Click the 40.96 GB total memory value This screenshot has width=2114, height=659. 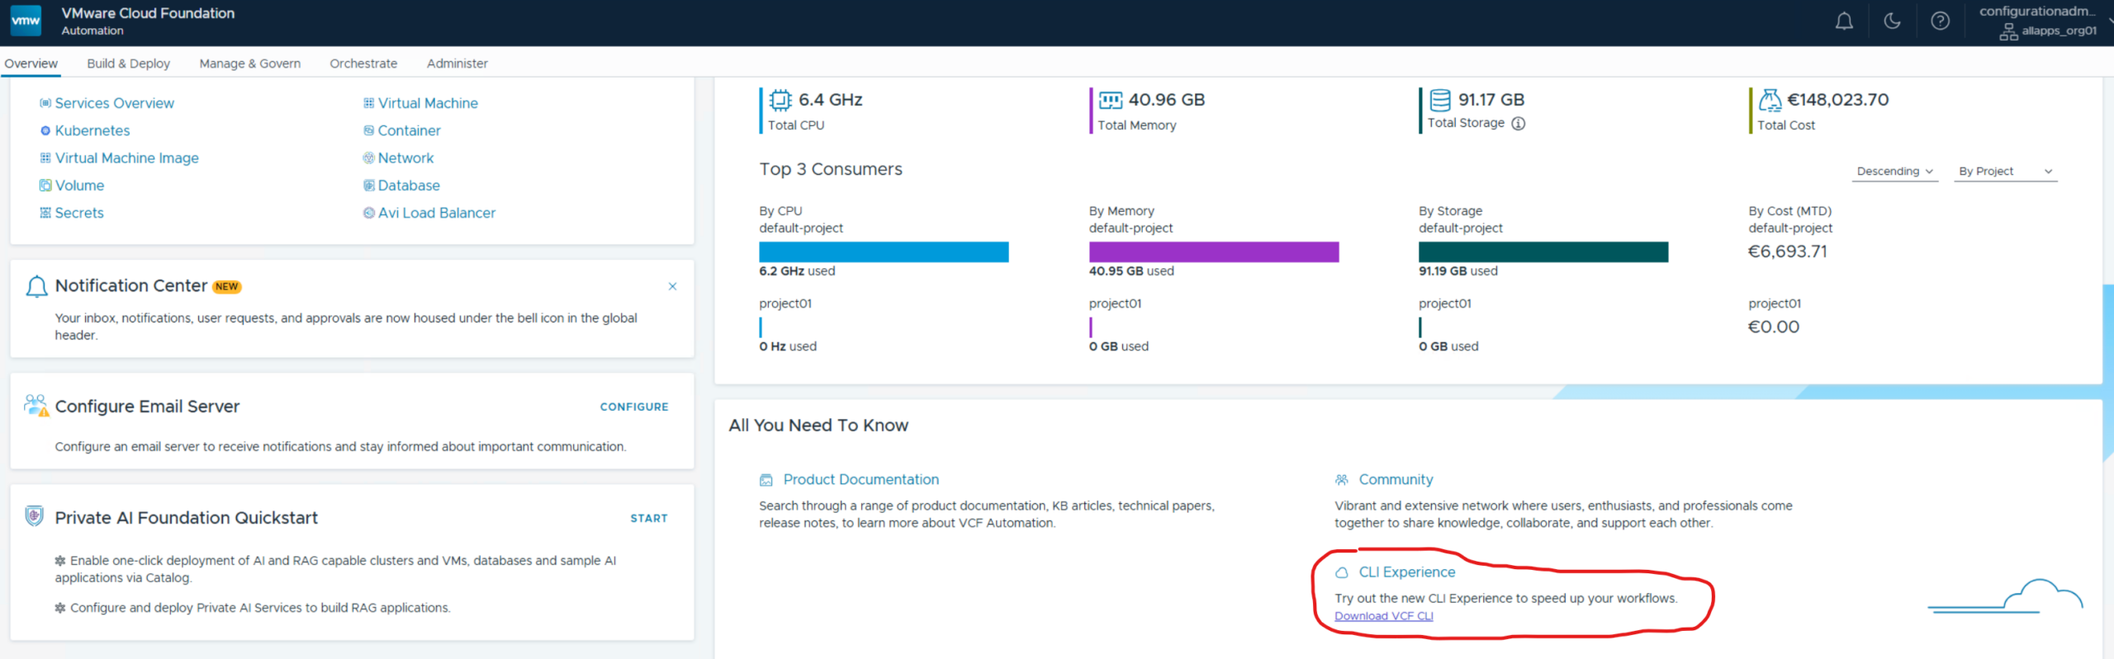click(x=1166, y=100)
